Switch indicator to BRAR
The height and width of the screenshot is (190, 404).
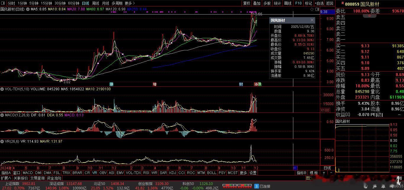click(x=77, y=173)
